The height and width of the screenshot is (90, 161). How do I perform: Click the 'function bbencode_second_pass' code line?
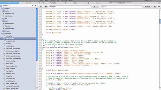(x=61, y=47)
